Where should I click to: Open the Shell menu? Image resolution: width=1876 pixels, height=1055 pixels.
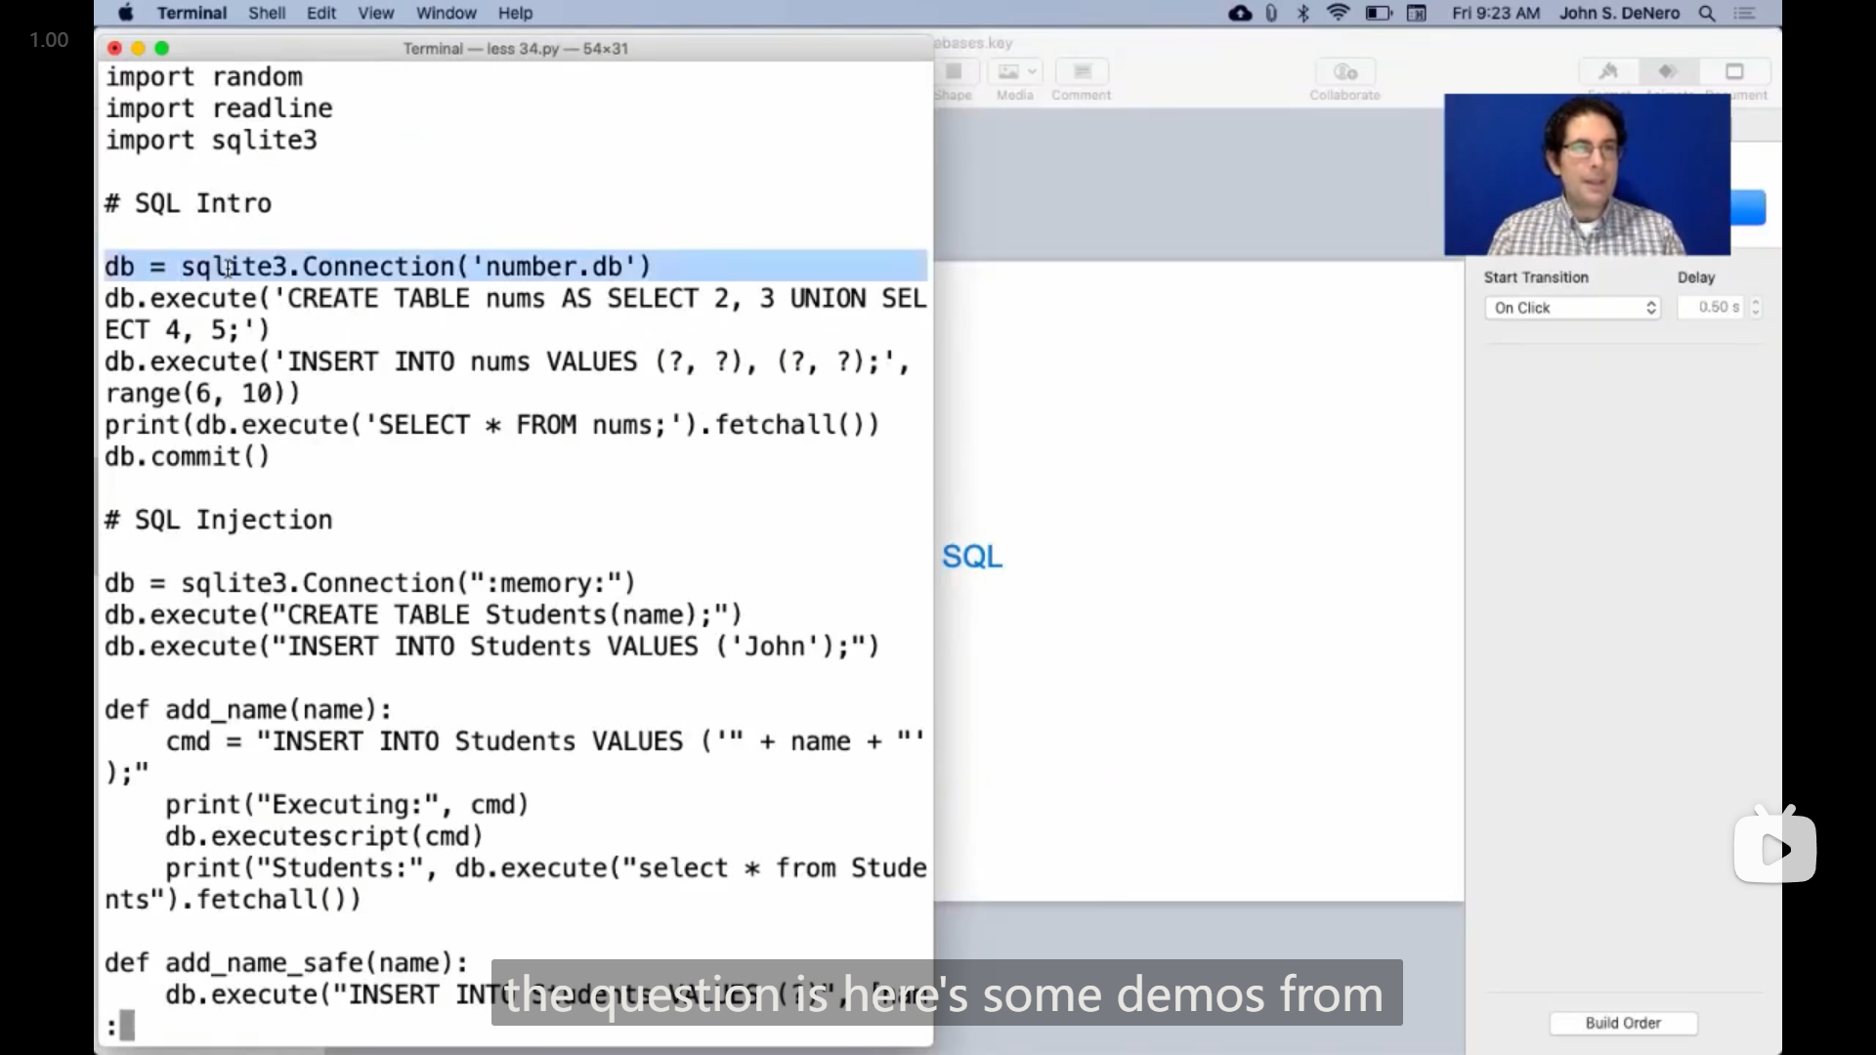point(267,14)
